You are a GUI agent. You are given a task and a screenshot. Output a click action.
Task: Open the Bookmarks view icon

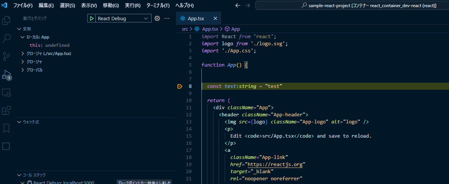click(x=6, y=128)
